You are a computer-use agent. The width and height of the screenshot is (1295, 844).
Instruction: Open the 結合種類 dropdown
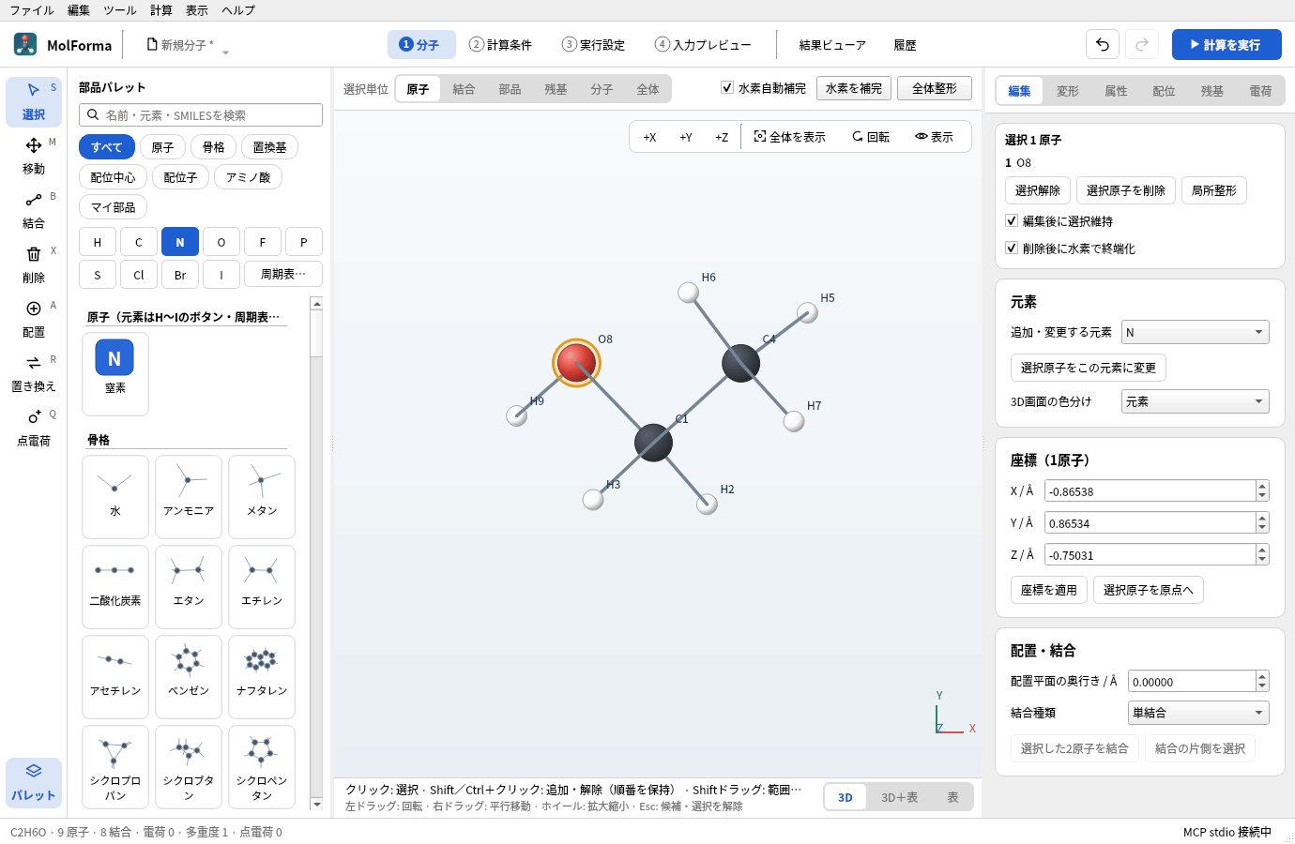tap(1198, 713)
